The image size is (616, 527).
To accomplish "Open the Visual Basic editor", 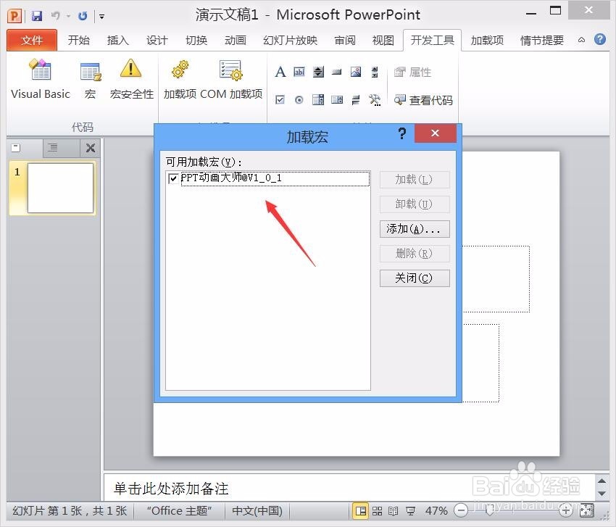I will pos(40,78).
